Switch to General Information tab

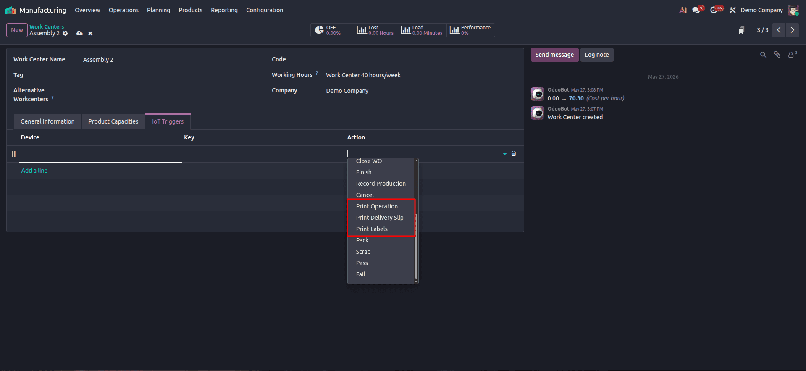click(x=47, y=121)
